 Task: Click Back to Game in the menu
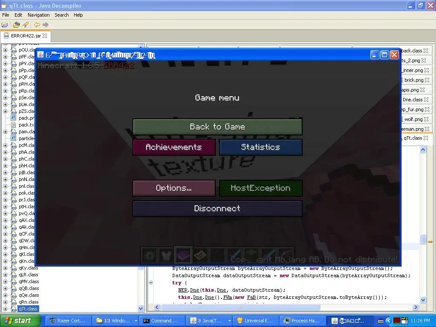[x=218, y=127]
